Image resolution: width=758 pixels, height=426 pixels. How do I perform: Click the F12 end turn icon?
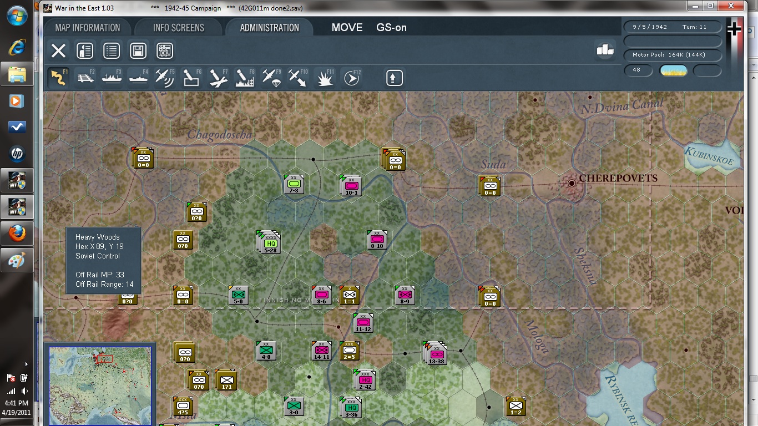[351, 78]
